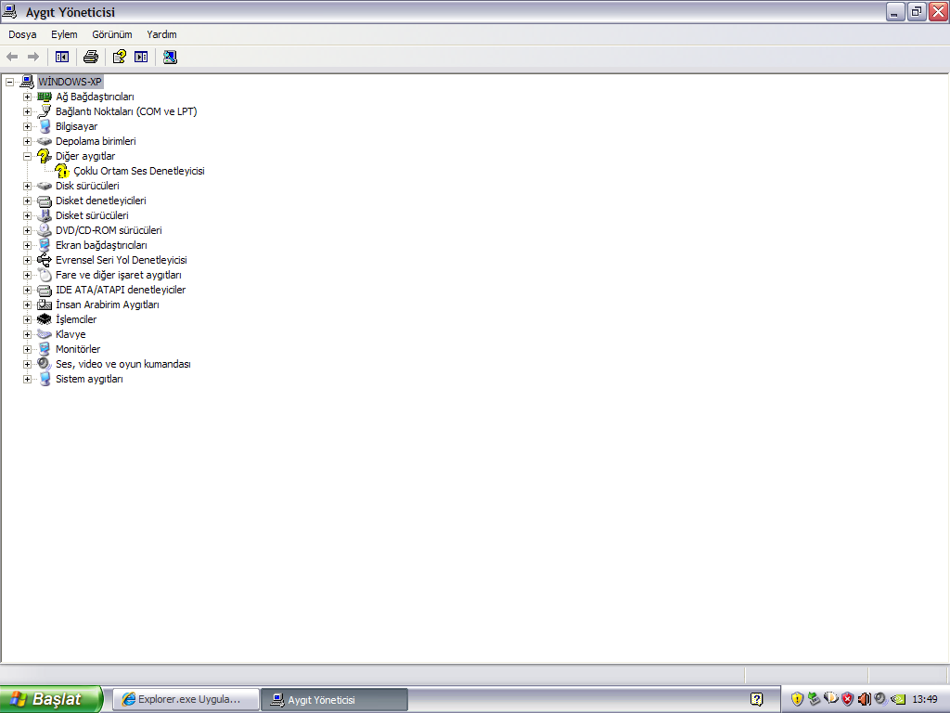Image resolution: width=950 pixels, height=713 pixels.
Task: Select the Sistem aygıtları tree item
Action: 89,379
